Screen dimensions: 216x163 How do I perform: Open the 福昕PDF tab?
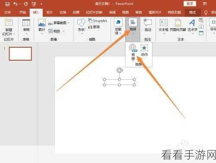(155, 12)
